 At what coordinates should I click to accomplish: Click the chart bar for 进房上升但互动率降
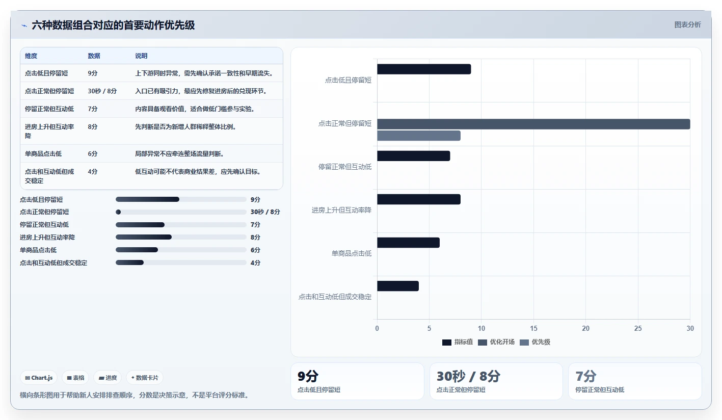pos(419,199)
